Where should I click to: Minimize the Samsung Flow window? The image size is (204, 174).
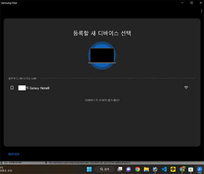click(182, 3)
